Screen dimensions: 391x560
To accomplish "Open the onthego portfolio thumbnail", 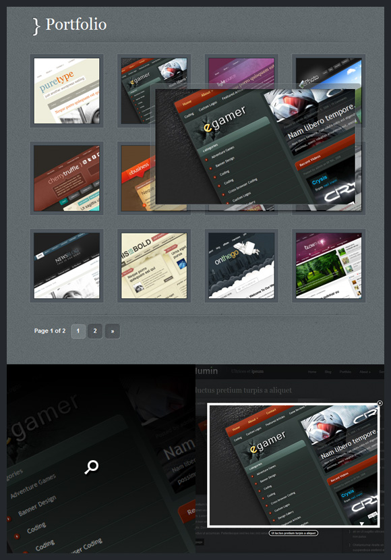I will tap(241, 265).
